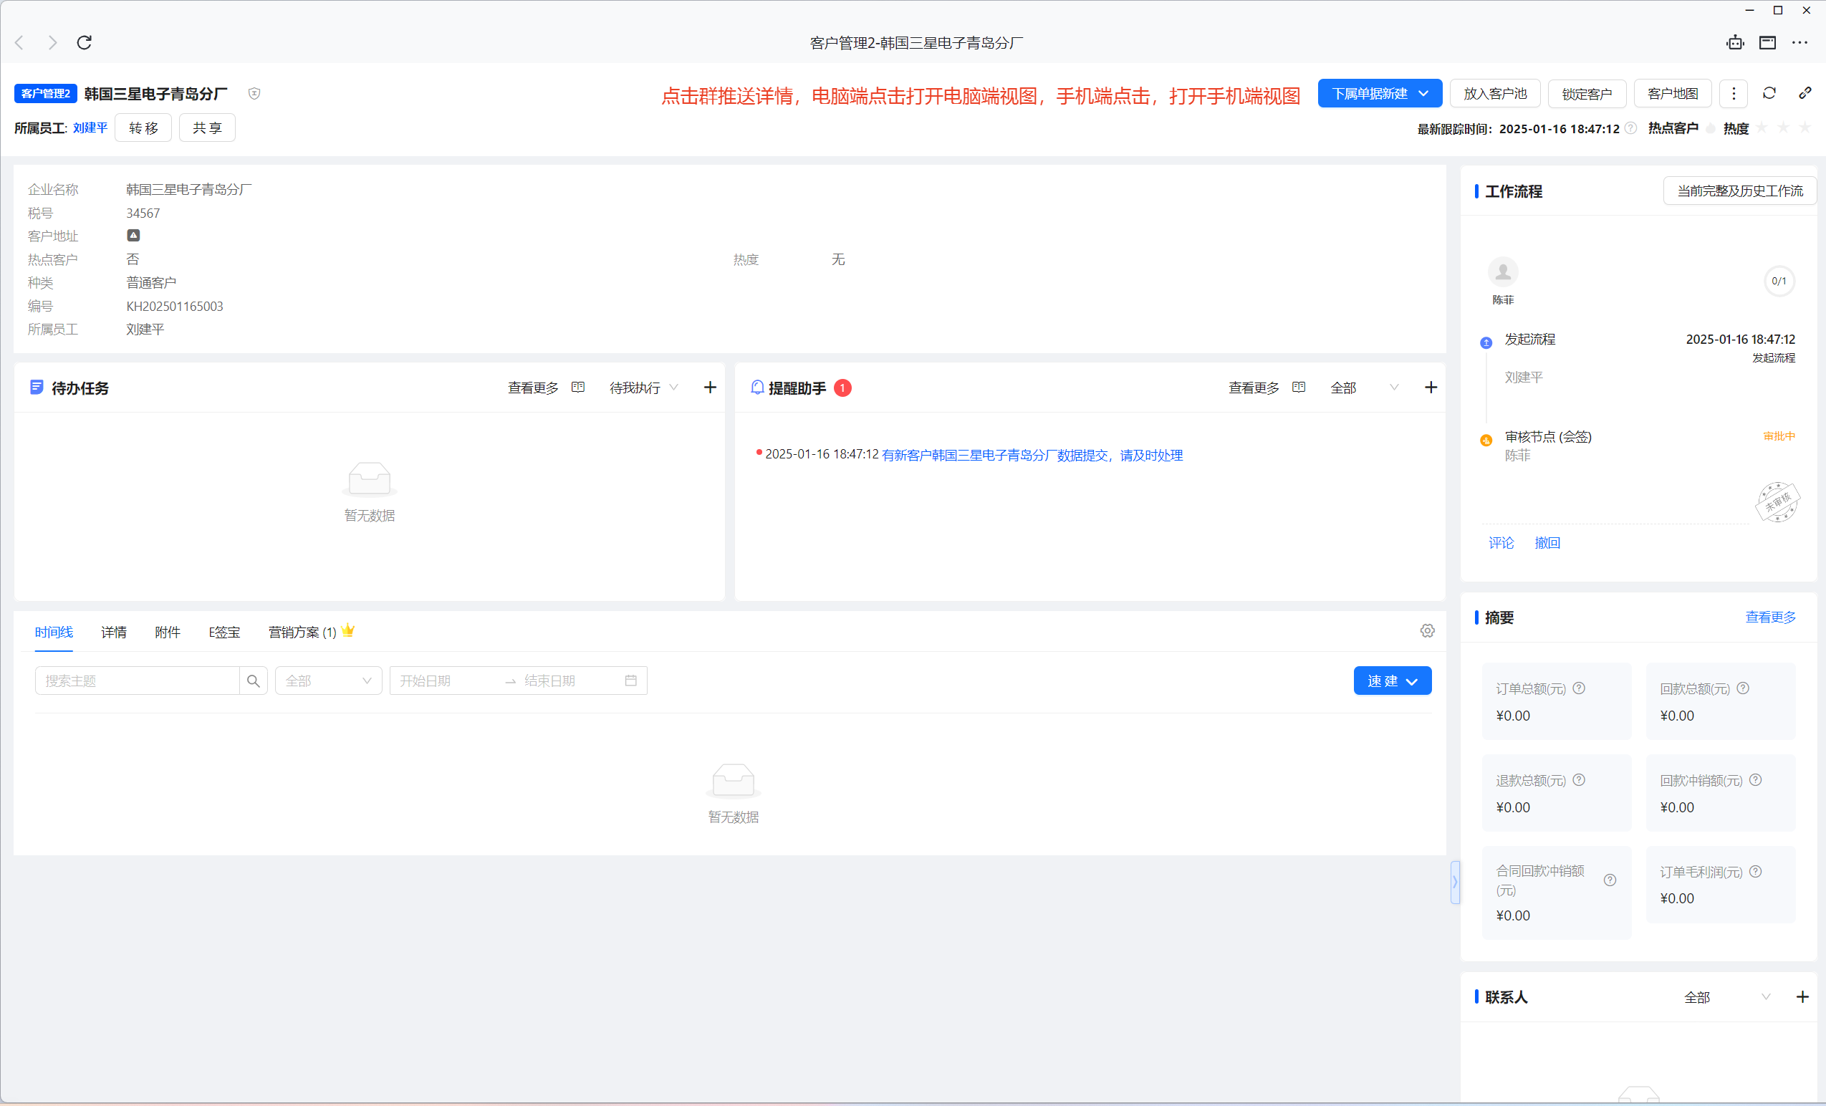1826x1106 pixels.
Task: Open the 全部 dropdown in 联系人
Action: pyautogui.click(x=1726, y=997)
